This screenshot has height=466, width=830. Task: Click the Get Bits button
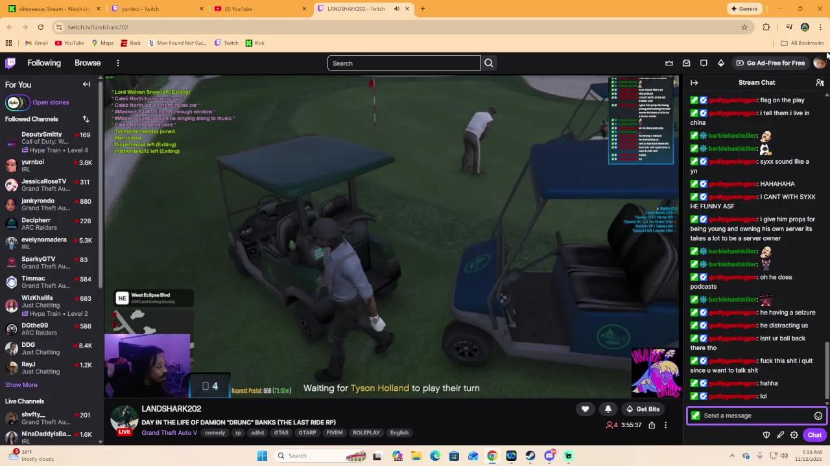click(x=642, y=409)
